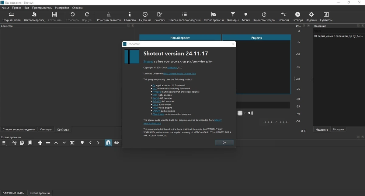Open the Ключевые кадры keyframes toolbar button

pos(264,17)
